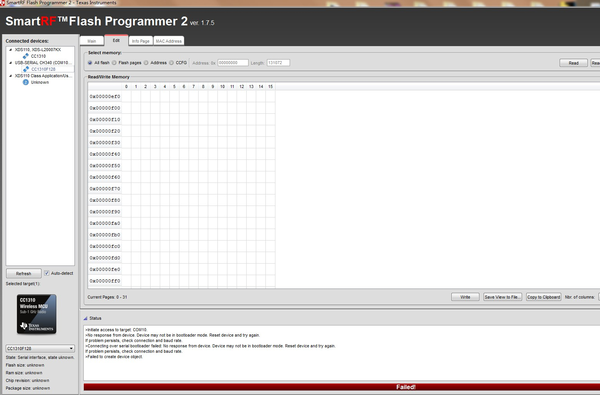Image resolution: width=600 pixels, height=395 pixels.
Task: Select the CC1310 device icon under XDS110
Action: tap(26, 56)
